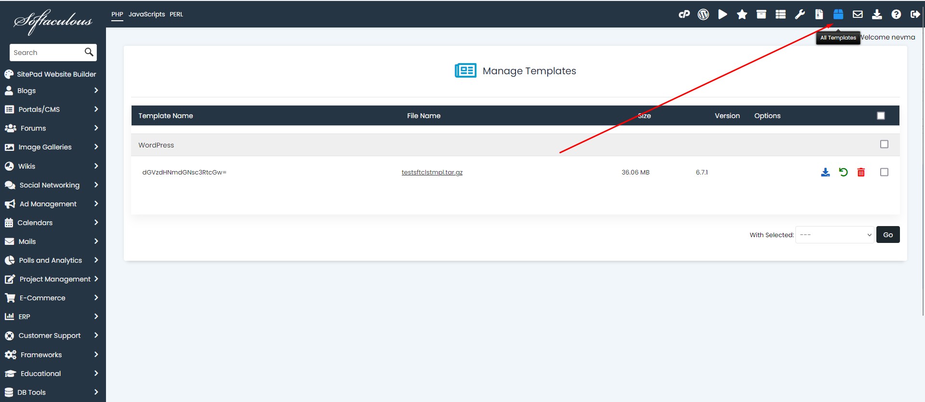
Task: Click the star ratings icon in header
Action: [x=742, y=14]
